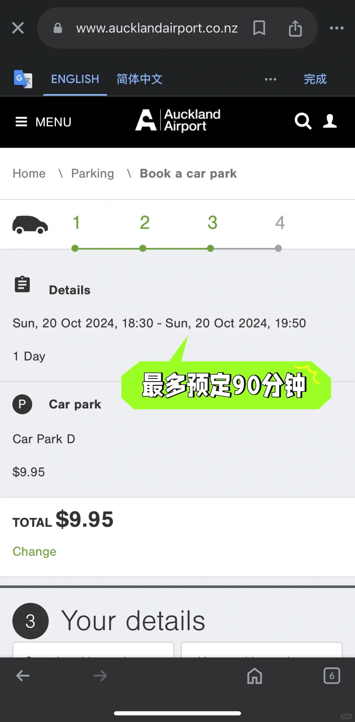Tap the bookmark icon in address bar

coord(259,28)
